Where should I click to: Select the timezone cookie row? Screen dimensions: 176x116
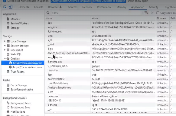(x=110, y=96)
